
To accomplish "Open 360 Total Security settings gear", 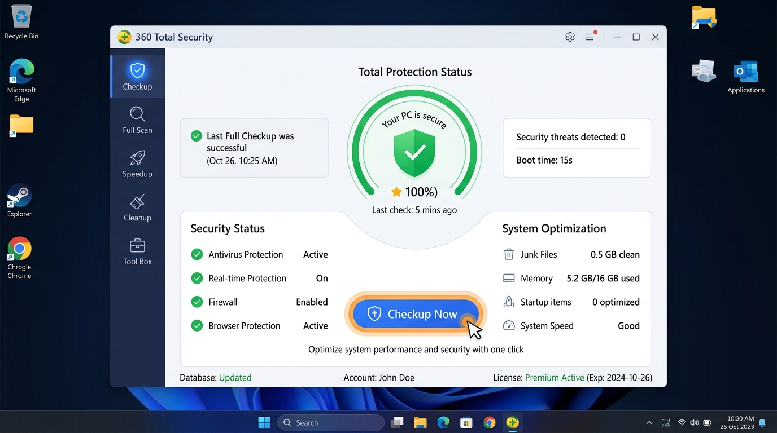I will pos(570,37).
